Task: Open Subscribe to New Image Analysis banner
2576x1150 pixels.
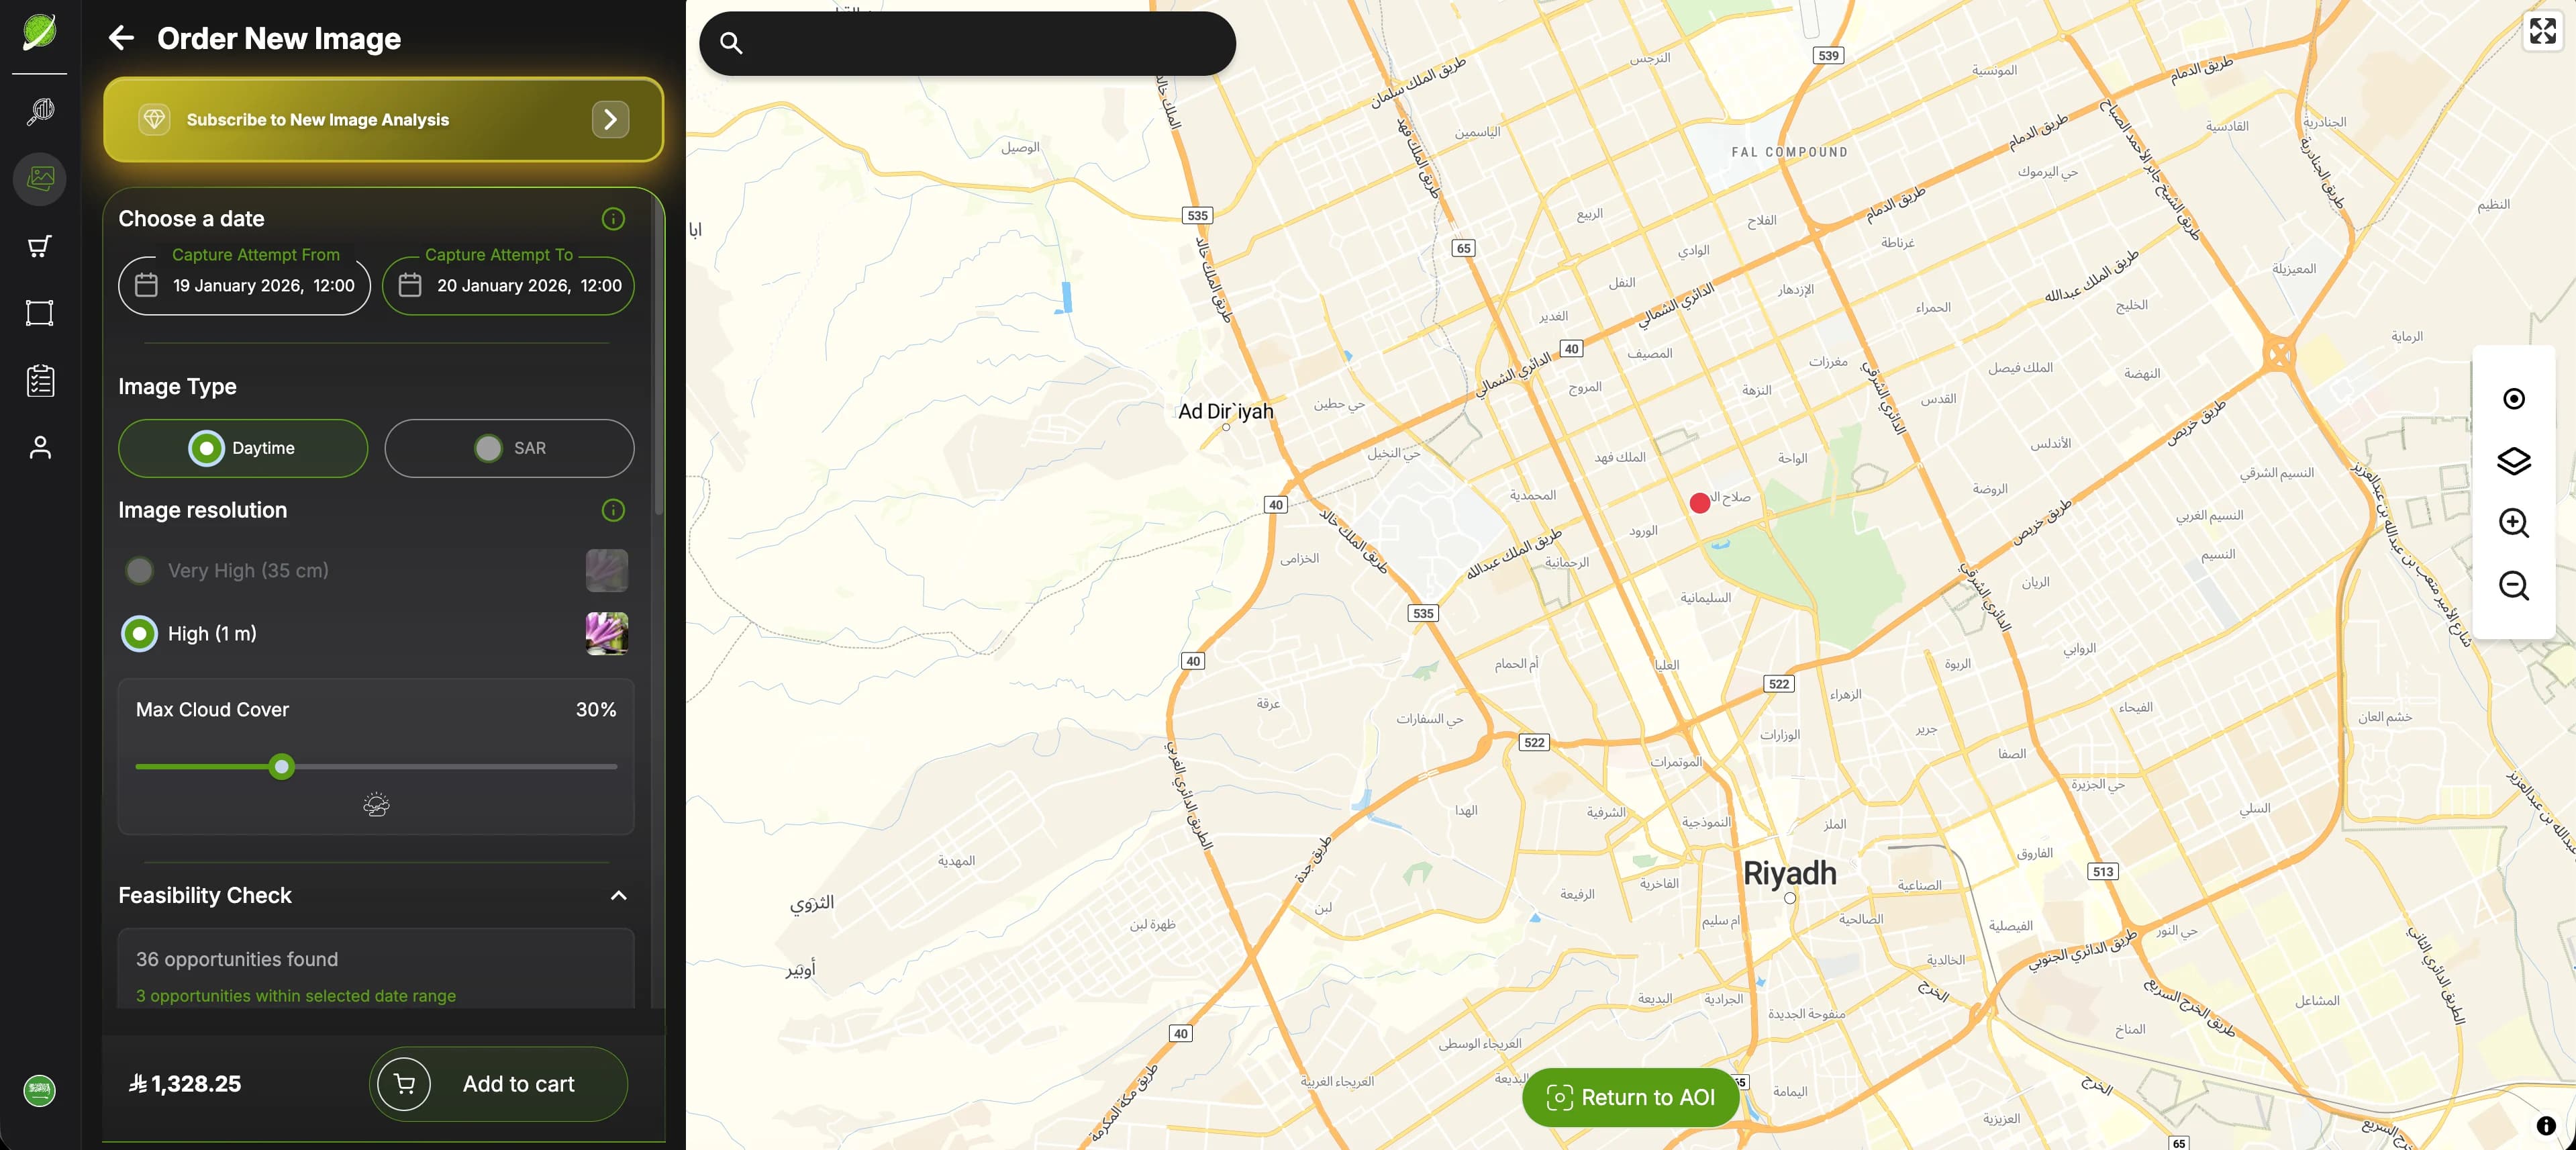Action: click(383, 120)
